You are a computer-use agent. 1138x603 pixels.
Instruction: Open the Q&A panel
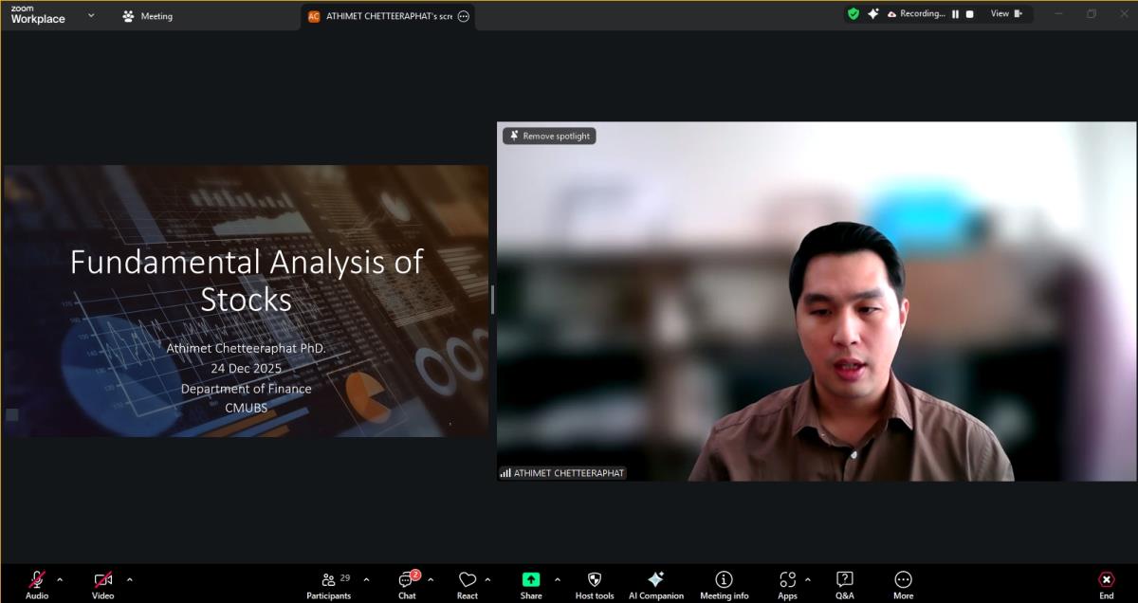[x=844, y=584]
